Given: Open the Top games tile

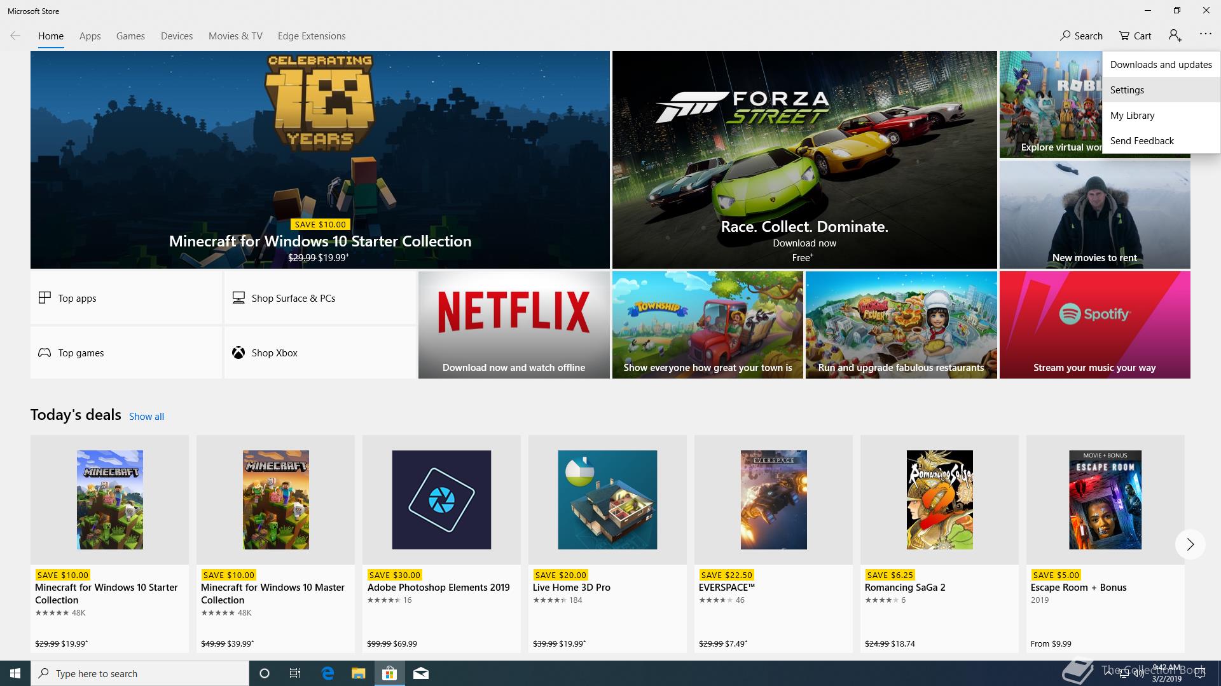Looking at the screenshot, I should click(x=126, y=353).
